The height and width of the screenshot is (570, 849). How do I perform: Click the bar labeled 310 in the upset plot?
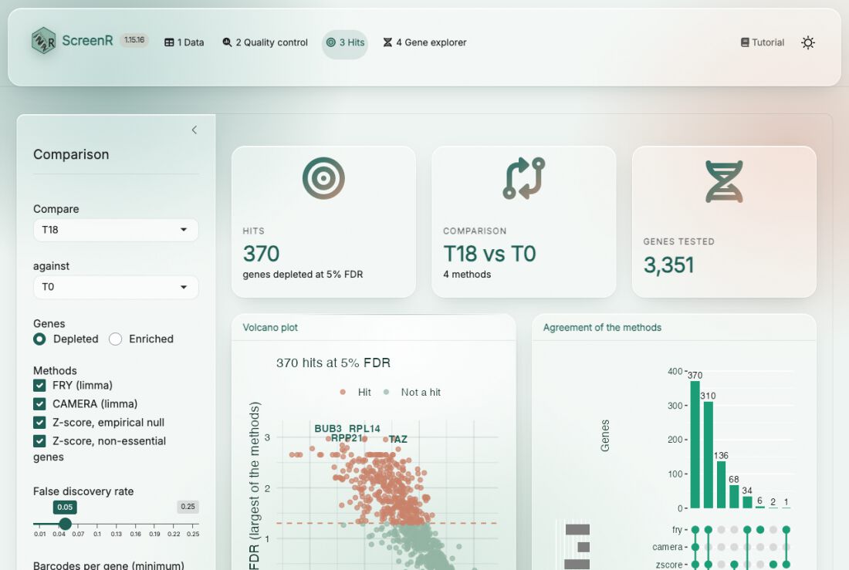tap(708, 455)
